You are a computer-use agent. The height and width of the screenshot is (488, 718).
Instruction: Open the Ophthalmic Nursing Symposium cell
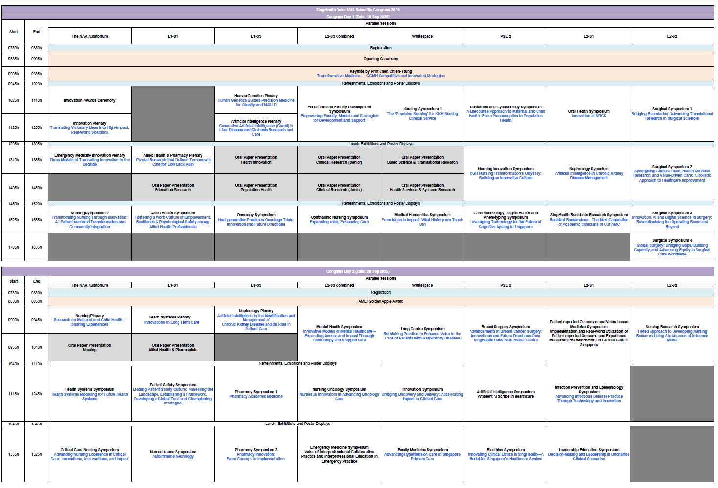tap(339, 220)
